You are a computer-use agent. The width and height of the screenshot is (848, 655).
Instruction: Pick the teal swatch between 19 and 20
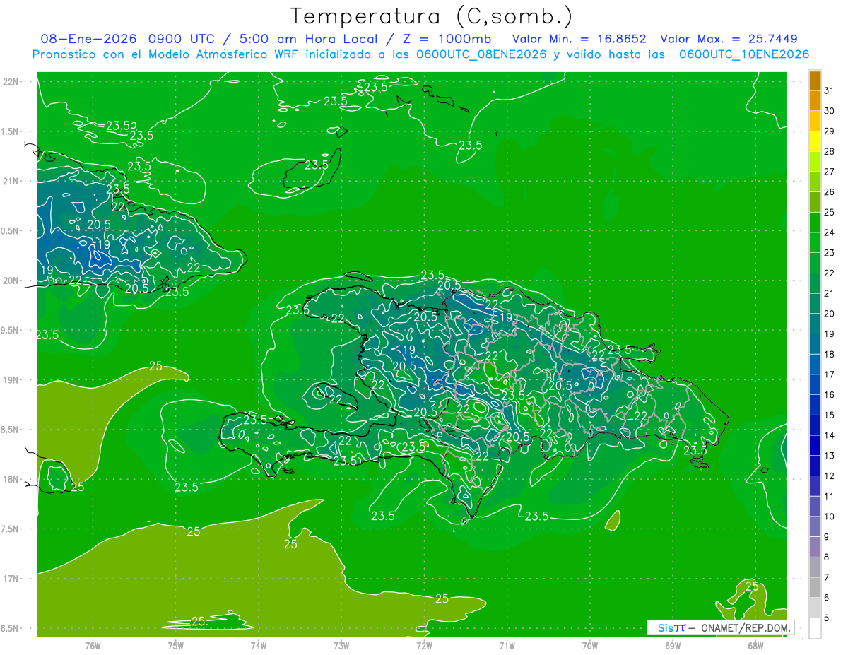[815, 324]
